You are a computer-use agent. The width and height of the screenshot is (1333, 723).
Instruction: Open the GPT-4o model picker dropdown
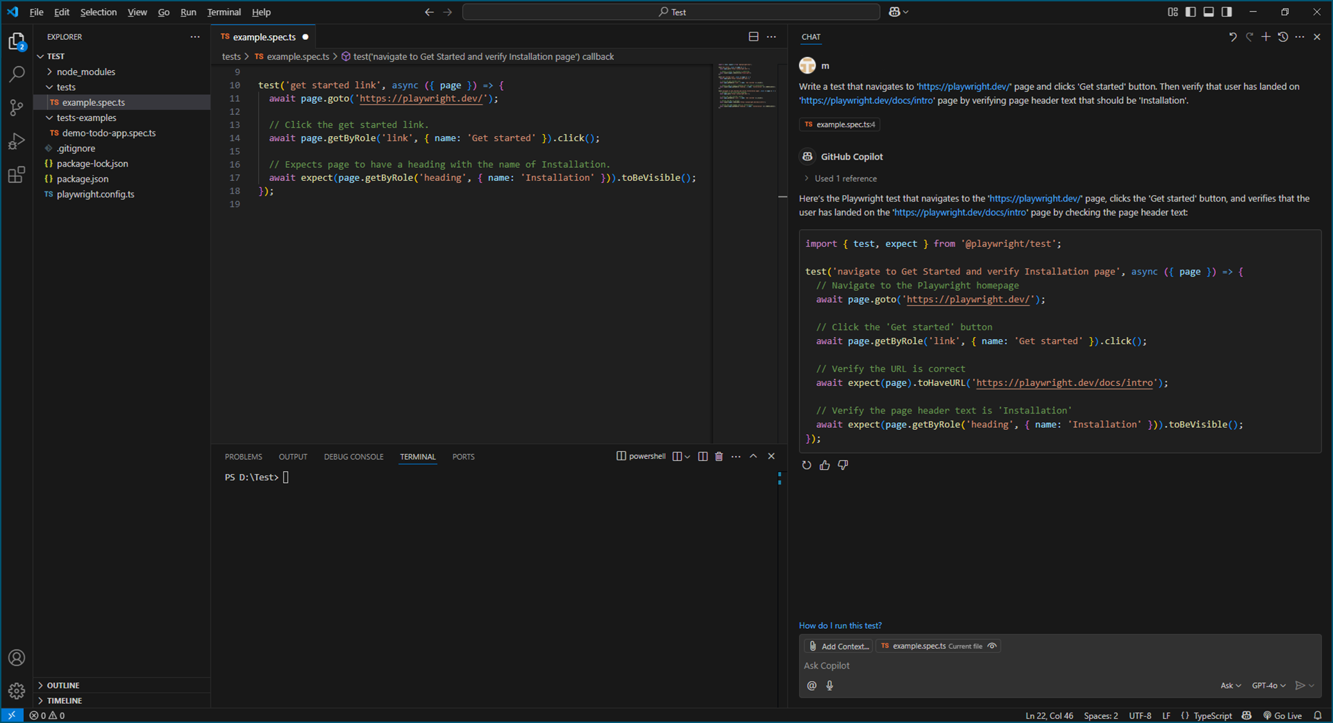point(1268,685)
